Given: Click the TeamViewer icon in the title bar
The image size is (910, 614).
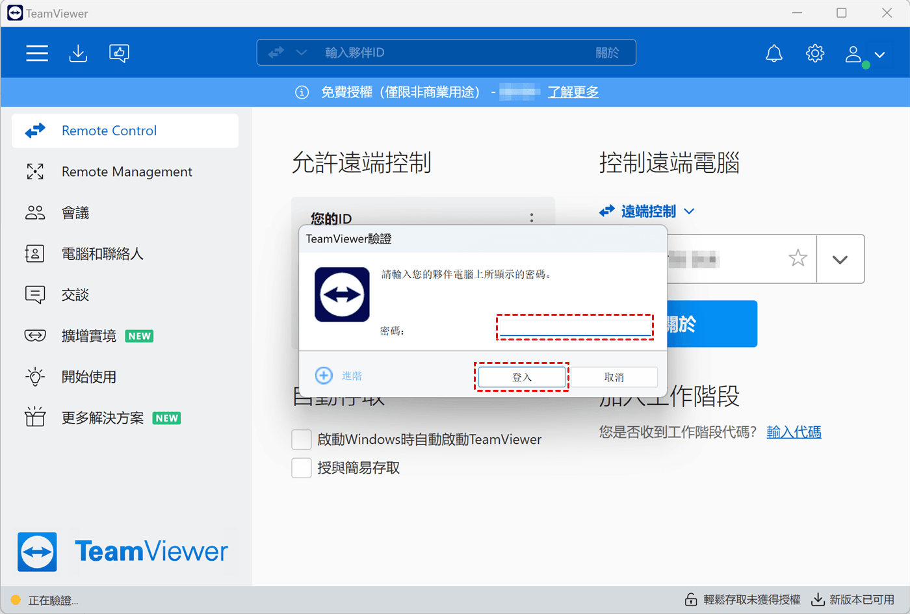Looking at the screenshot, I should click(x=15, y=13).
